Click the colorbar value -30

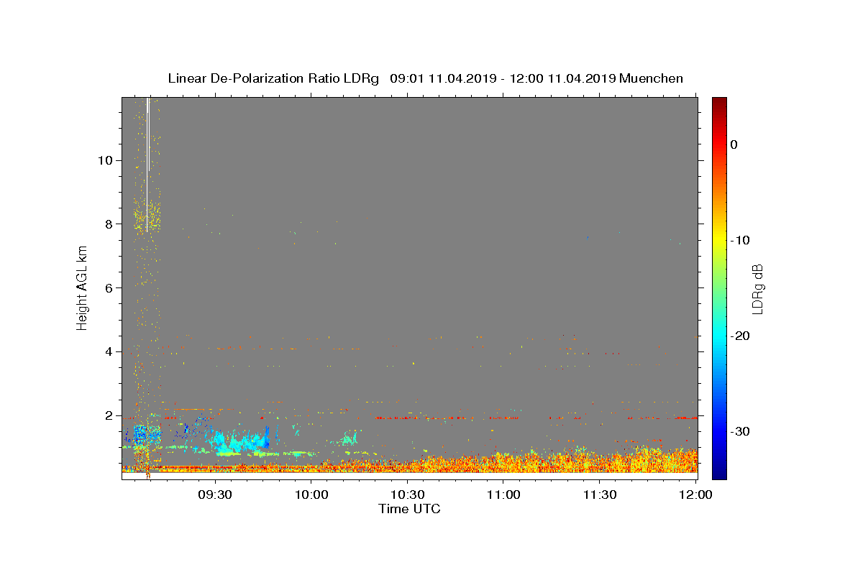741,431
